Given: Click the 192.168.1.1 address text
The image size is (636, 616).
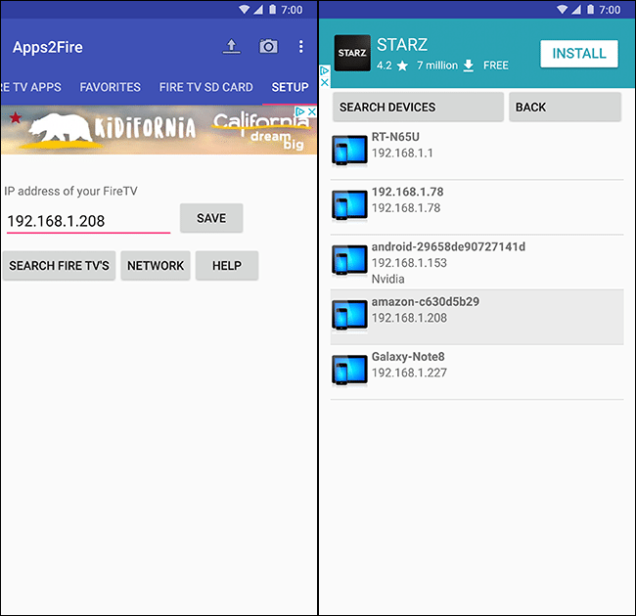Looking at the screenshot, I should pyautogui.click(x=402, y=154).
